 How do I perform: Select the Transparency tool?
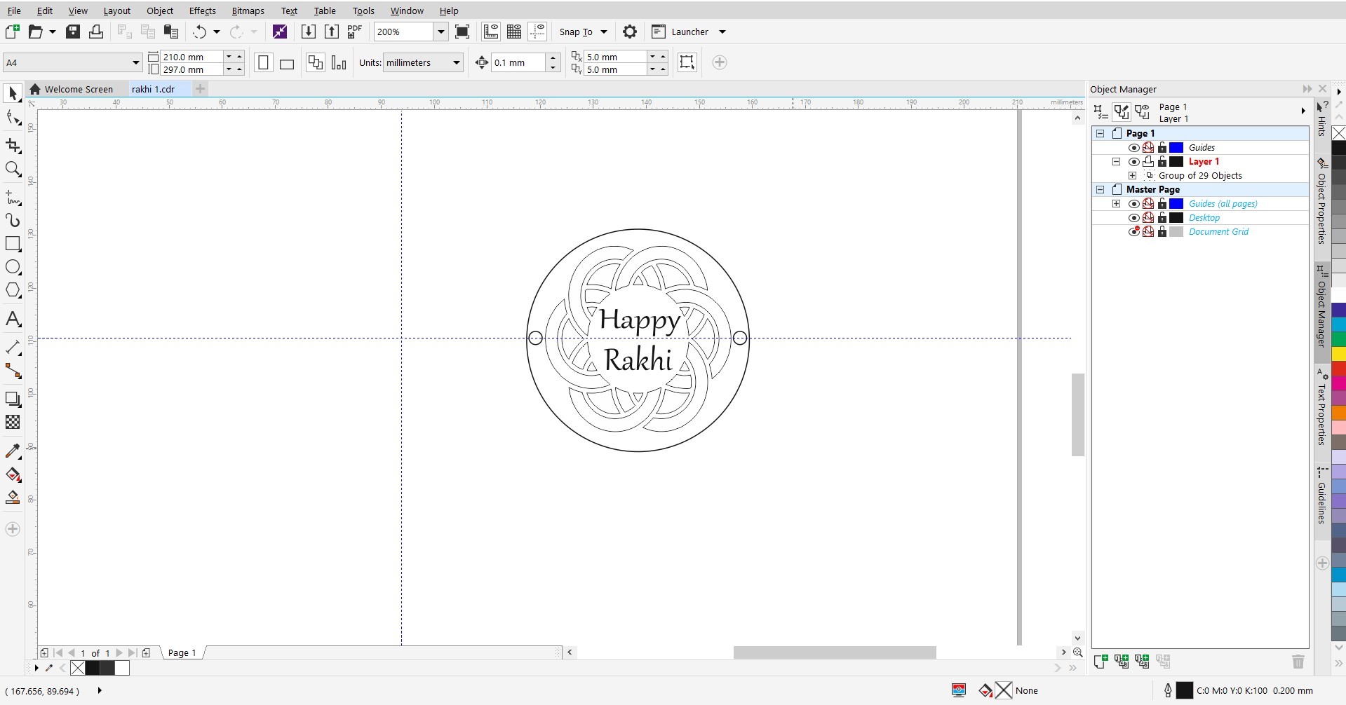(13, 422)
